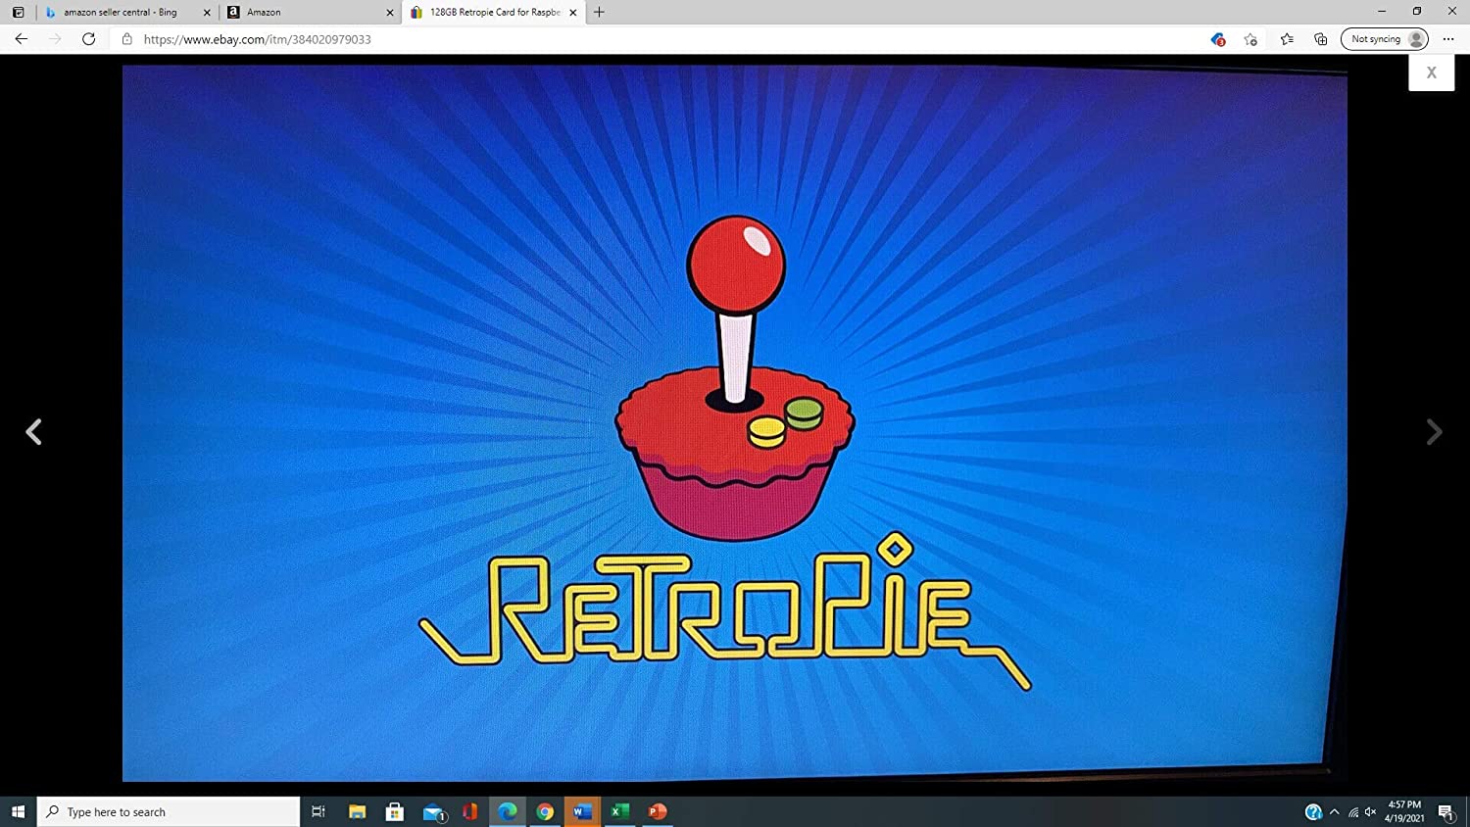Image resolution: width=1470 pixels, height=827 pixels.
Task: Launch File Explorer from taskbar
Action: [x=358, y=811]
